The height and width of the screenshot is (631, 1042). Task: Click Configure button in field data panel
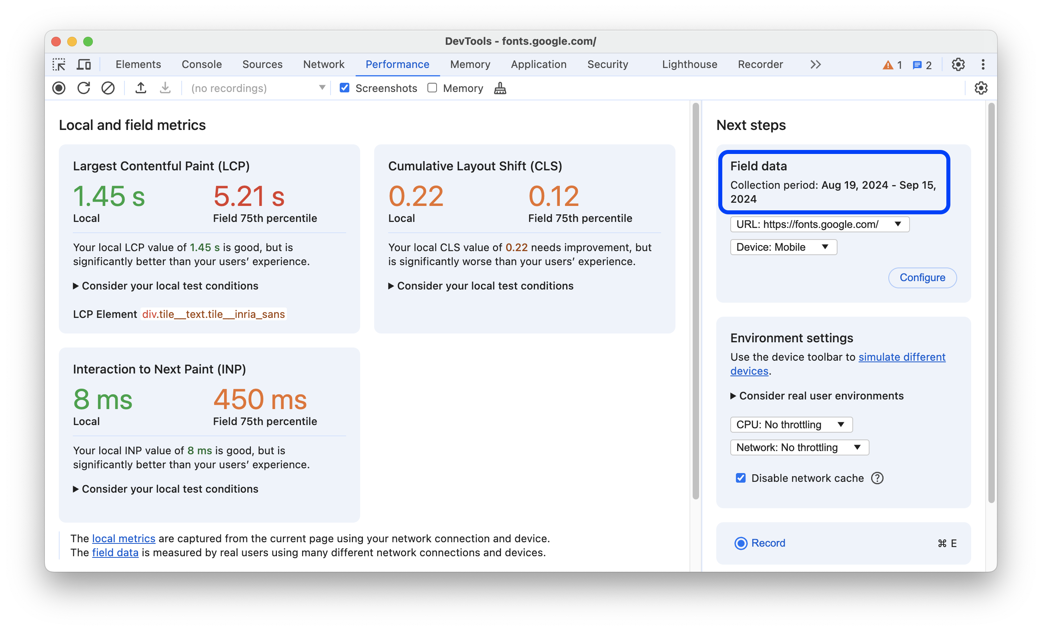(x=922, y=277)
